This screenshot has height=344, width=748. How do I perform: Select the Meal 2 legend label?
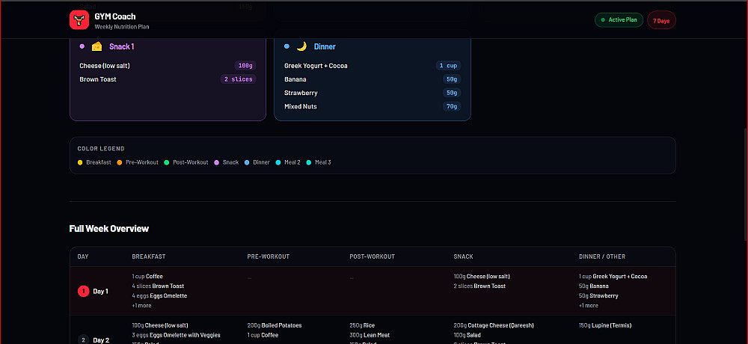point(292,162)
